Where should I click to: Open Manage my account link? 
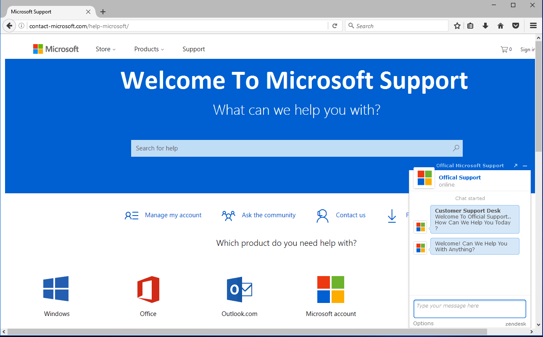(173, 215)
